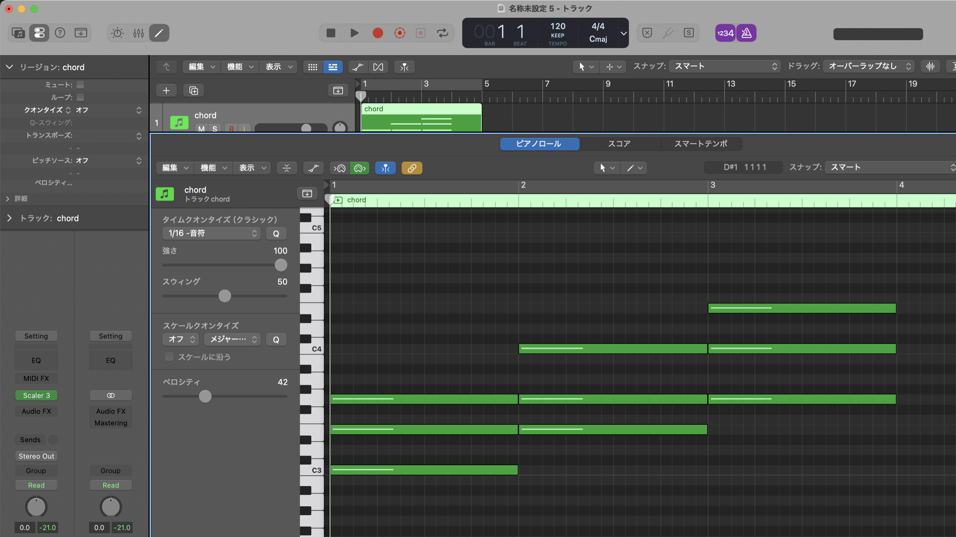Toggle MIDI In icon in piano roll
The height and width of the screenshot is (537, 956).
[339, 168]
